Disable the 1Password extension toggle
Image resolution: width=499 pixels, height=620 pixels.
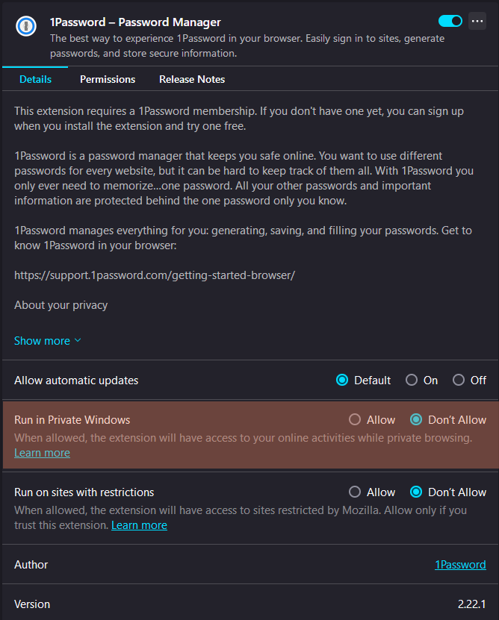[450, 22]
